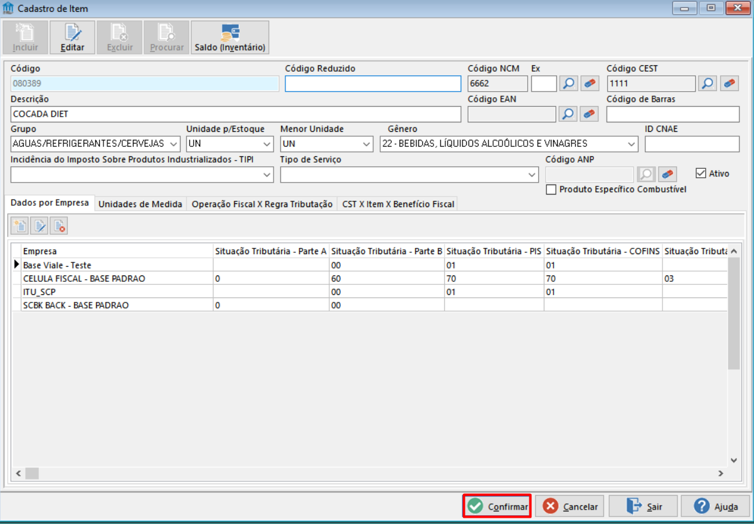This screenshot has height=524, width=754.
Task: Click the Código NCM field 6662
Action: pyautogui.click(x=498, y=83)
